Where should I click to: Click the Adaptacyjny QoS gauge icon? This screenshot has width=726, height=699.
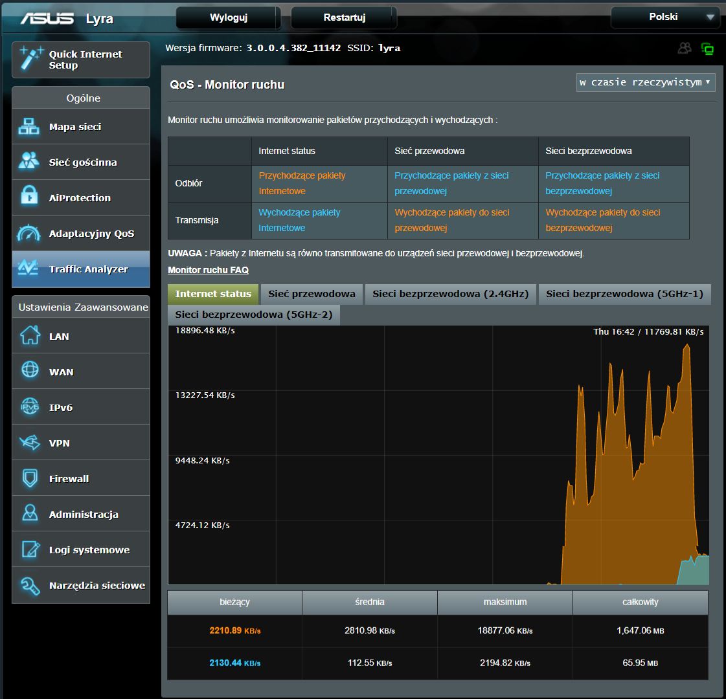(28, 233)
